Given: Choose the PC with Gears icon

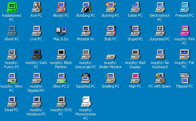Looking at the screenshot, I should (x=160, y=78).
